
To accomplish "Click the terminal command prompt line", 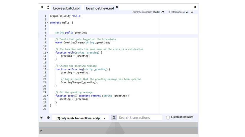I will pyautogui.click(x=118, y=131).
